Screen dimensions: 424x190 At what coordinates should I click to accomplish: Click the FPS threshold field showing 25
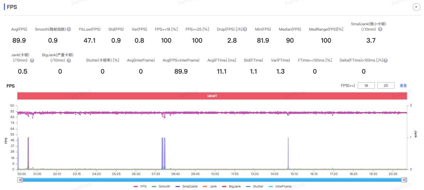click(x=386, y=85)
